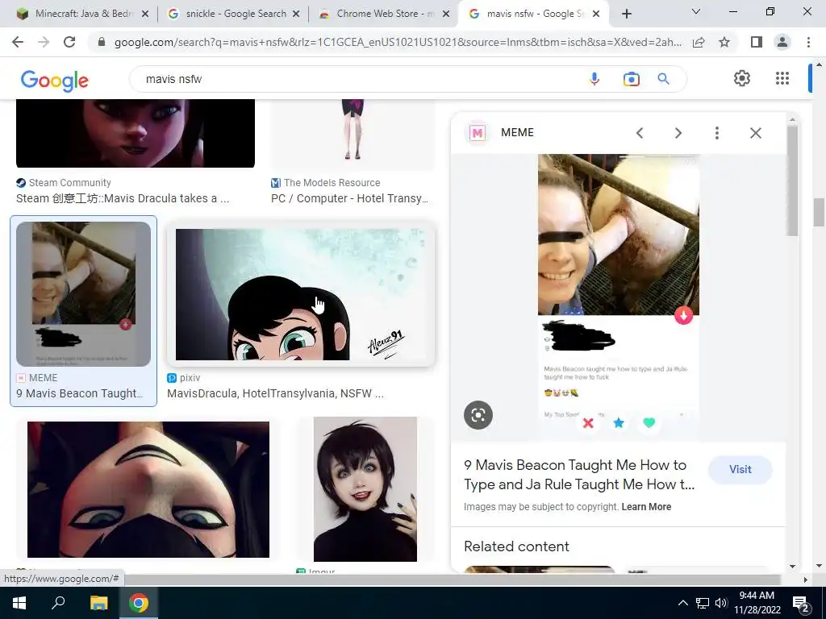Image resolution: width=826 pixels, height=619 pixels.
Task: Go back to the previous page
Action: click(18, 42)
